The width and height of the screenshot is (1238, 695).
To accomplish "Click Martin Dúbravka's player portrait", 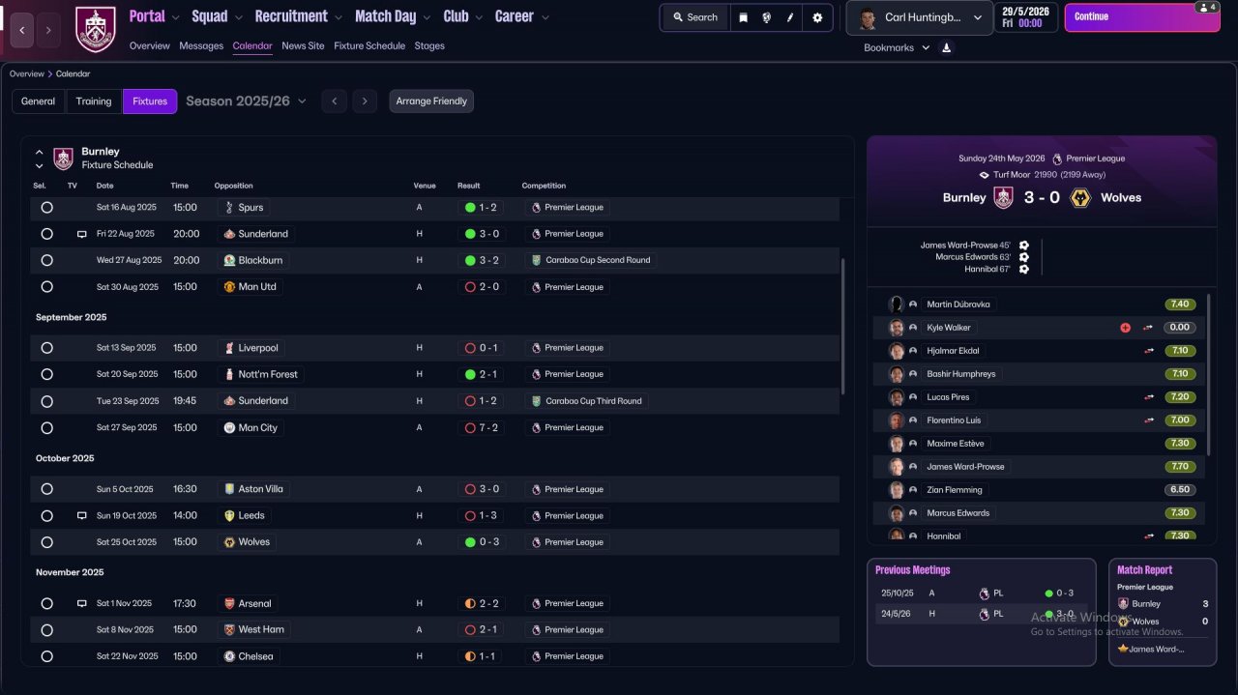I will (x=897, y=304).
